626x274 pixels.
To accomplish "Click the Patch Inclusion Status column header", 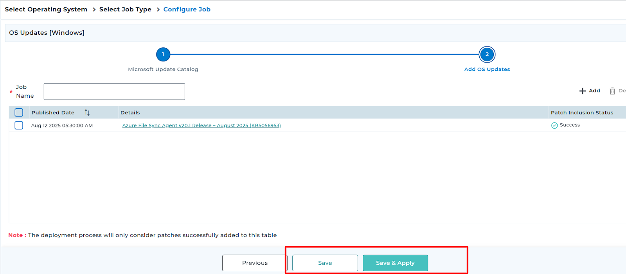I will (x=582, y=113).
